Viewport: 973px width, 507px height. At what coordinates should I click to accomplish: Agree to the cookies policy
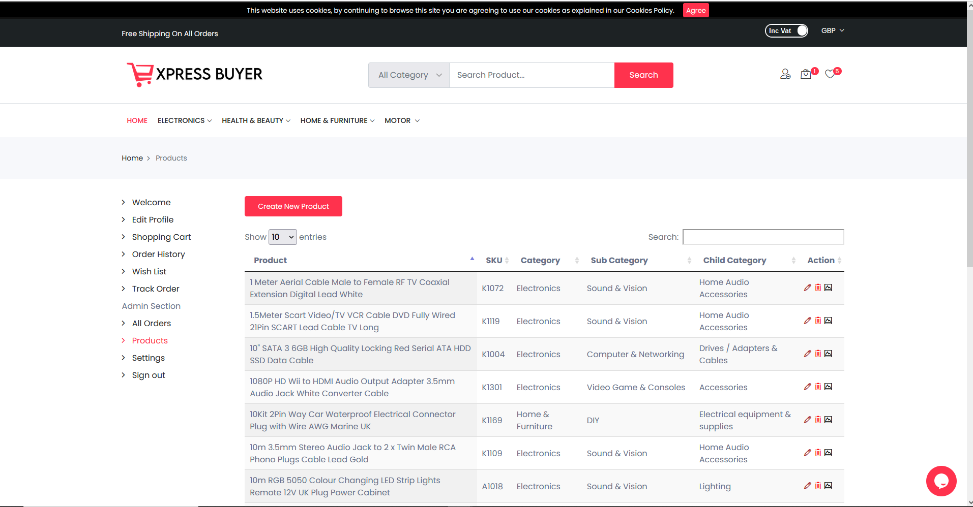pyautogui.click(x=695, y=11)
